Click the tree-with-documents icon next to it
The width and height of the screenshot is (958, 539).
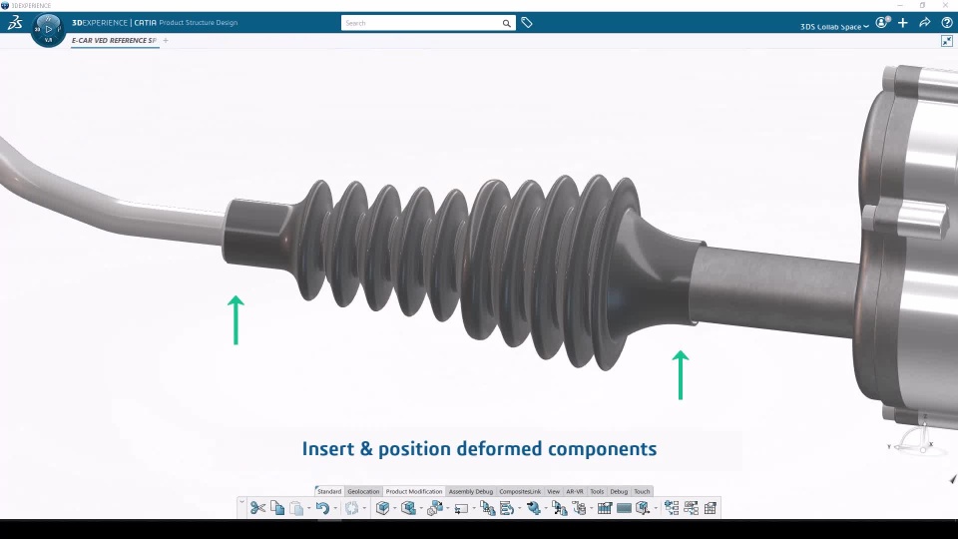point(487,508)
